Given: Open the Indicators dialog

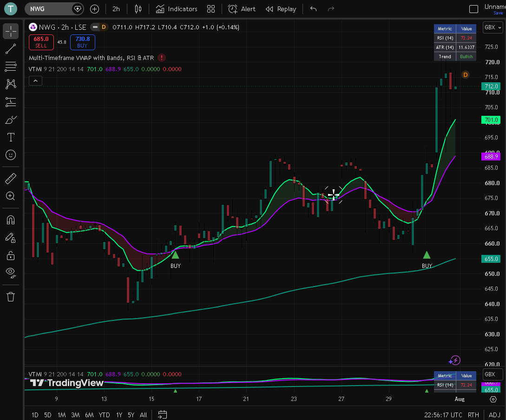Looking at the screenshot, I should click(x=177, y=9).
